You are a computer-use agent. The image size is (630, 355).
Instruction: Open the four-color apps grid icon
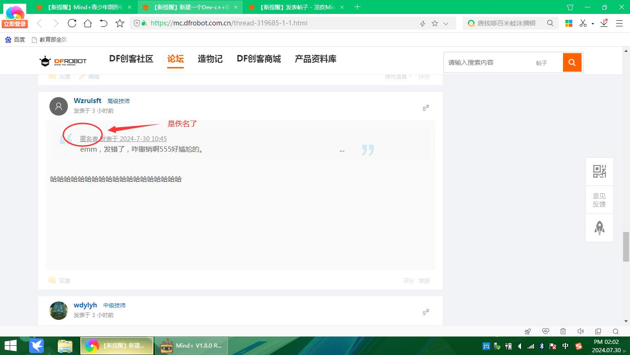pyautogui.click(x=569, y=23)
